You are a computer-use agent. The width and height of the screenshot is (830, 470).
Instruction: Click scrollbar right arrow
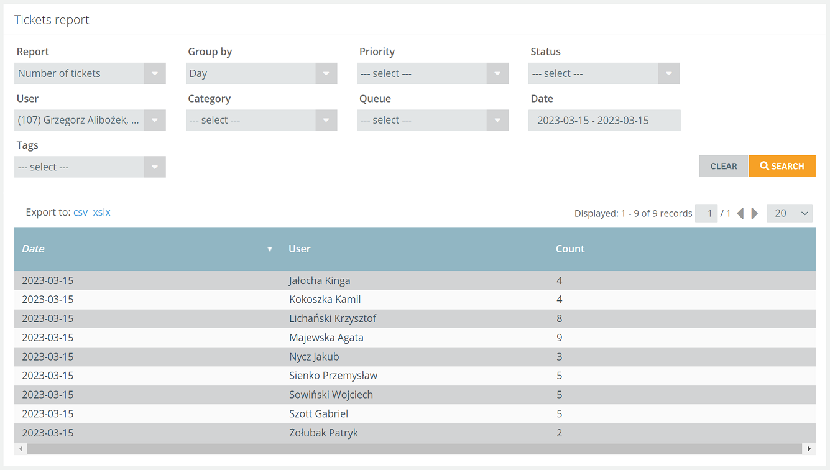point(809,448)
